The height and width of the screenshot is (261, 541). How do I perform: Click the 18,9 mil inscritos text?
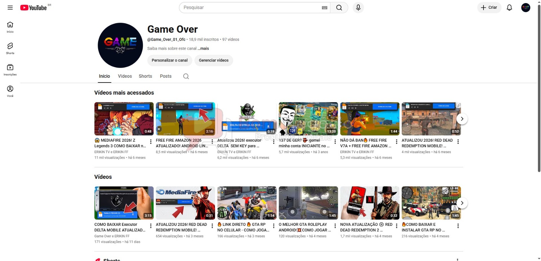204,40
